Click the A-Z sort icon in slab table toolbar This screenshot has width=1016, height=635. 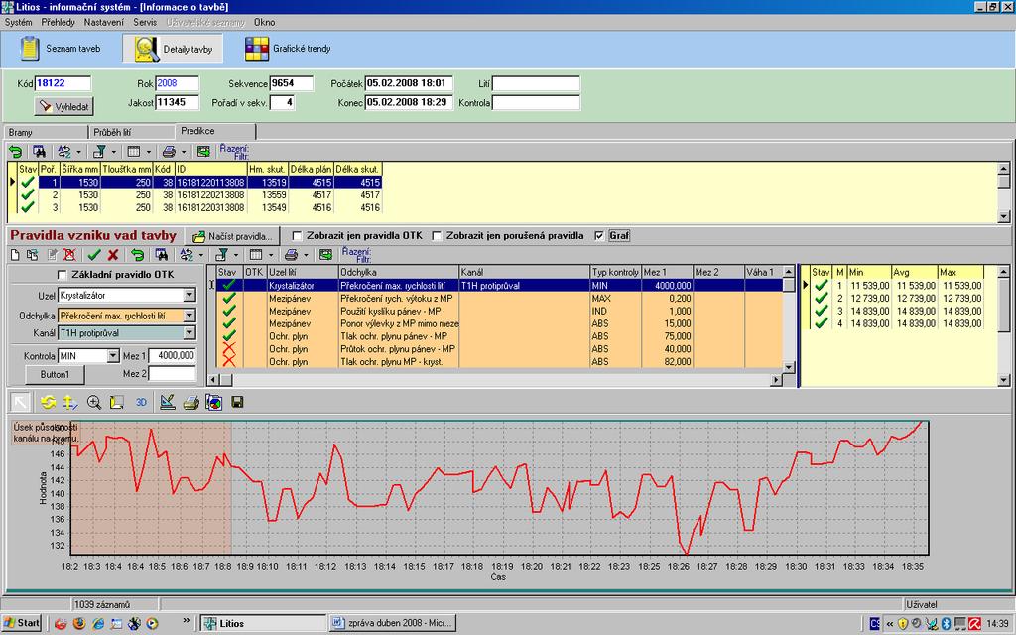64,152
